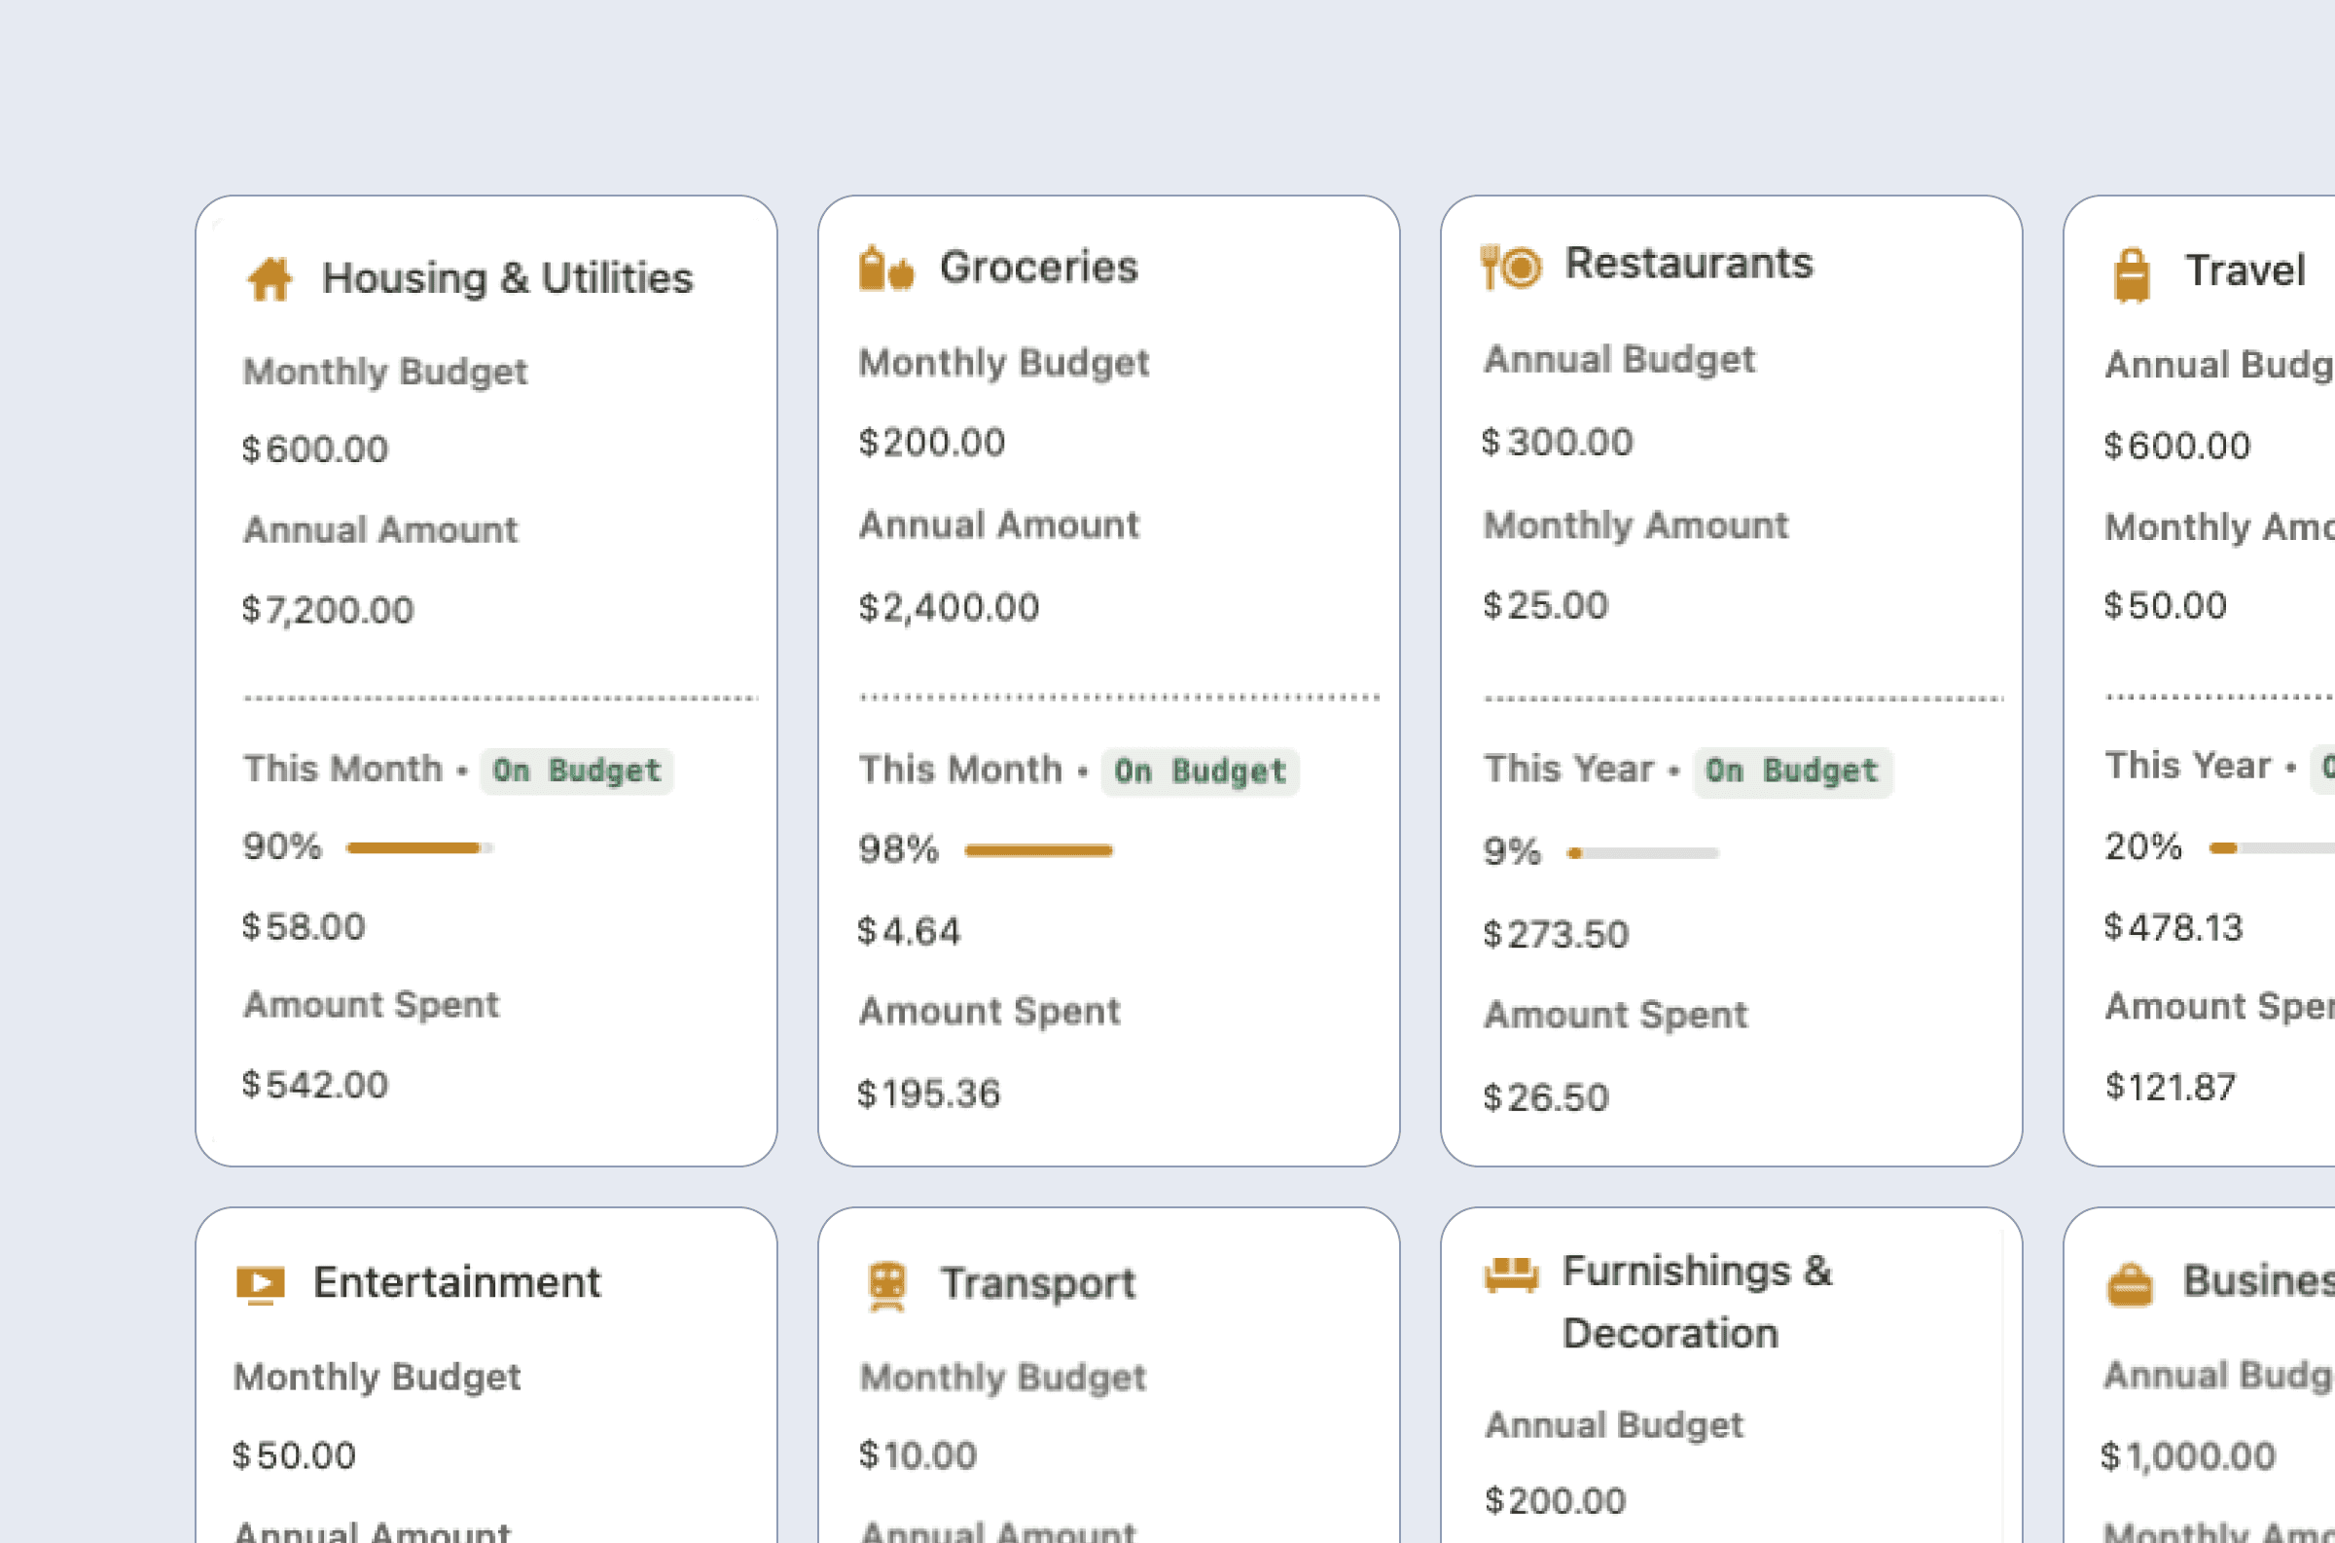Click the $26.50 Amount Spent on Restaurants
This screenshot has width=2335, height=1543.
[x=1544, y=1096]
